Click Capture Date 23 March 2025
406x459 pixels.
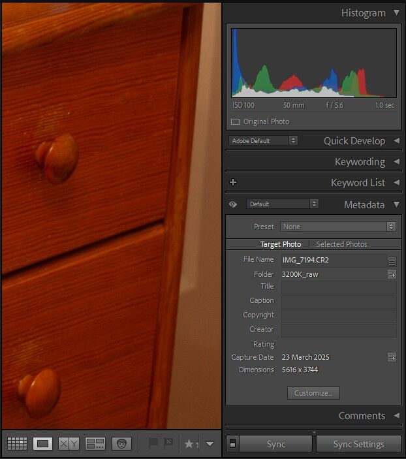[x=305, y=357]
